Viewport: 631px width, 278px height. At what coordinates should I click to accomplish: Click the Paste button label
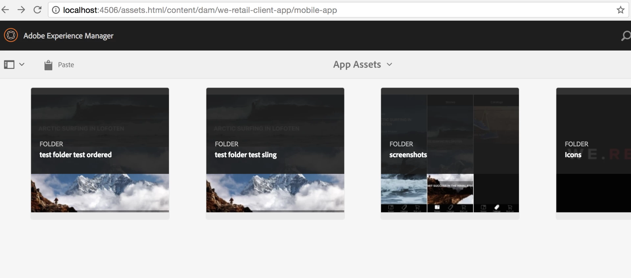tap(66, 65)
